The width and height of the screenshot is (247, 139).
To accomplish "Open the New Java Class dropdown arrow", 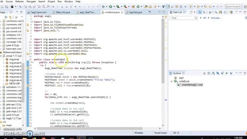I will click(142, 7).
